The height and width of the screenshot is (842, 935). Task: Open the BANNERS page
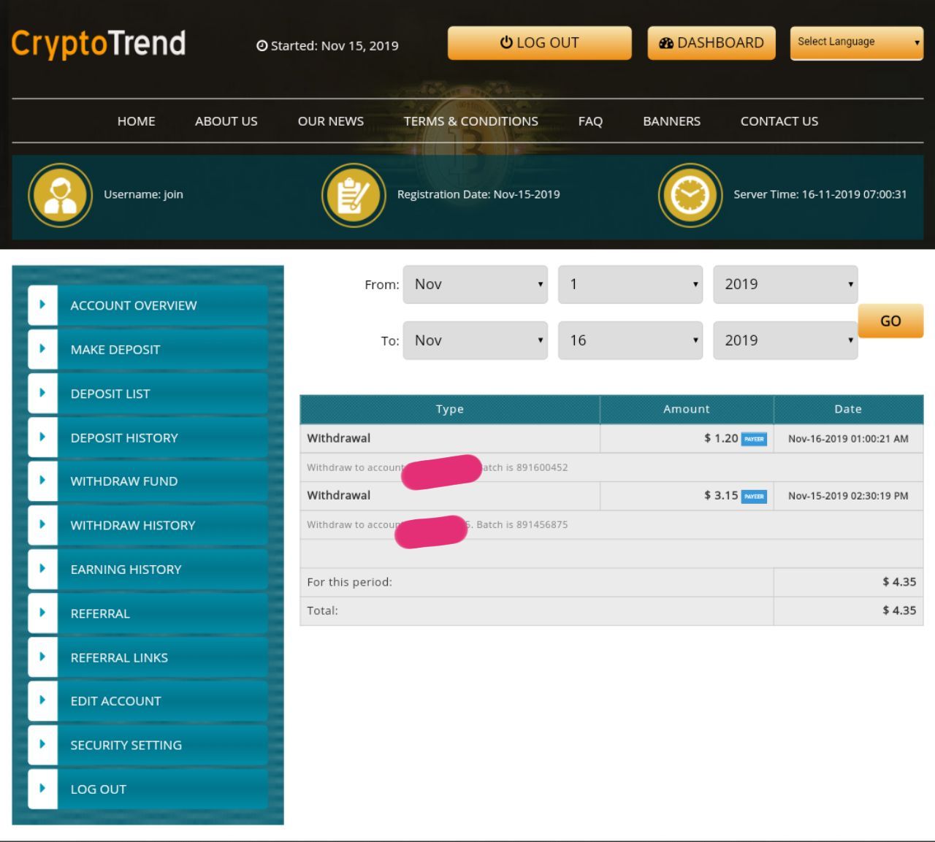point(672,121)
